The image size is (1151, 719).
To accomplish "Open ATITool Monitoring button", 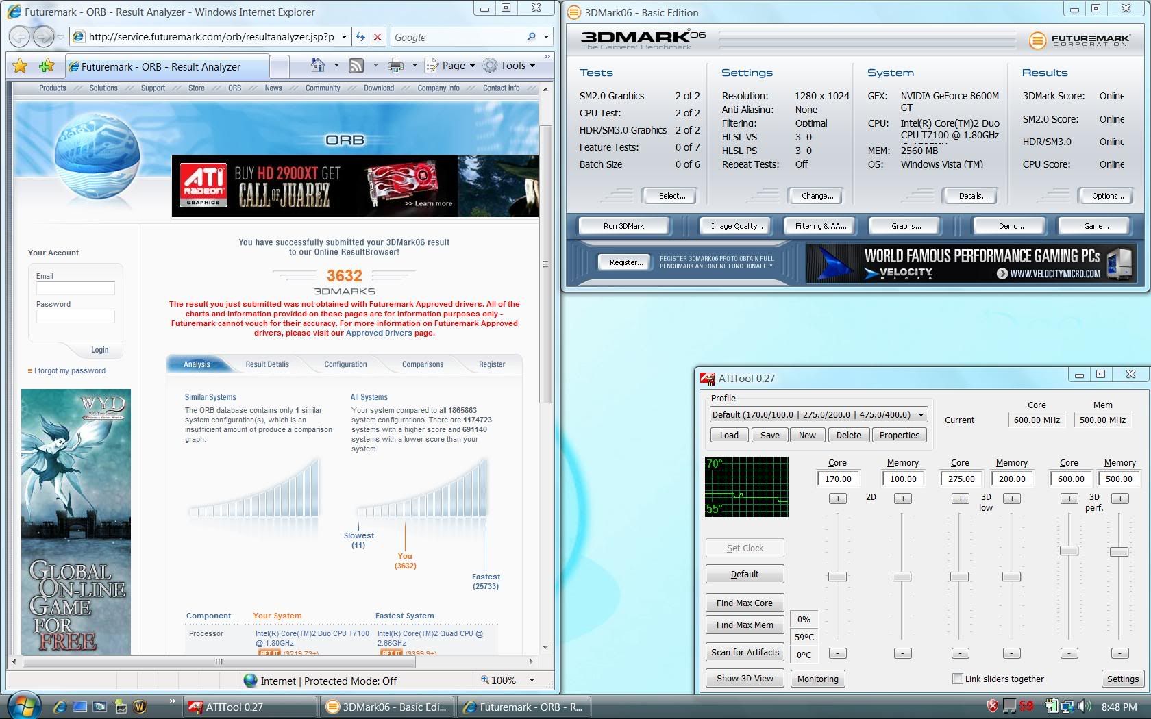I will point(817,679).
